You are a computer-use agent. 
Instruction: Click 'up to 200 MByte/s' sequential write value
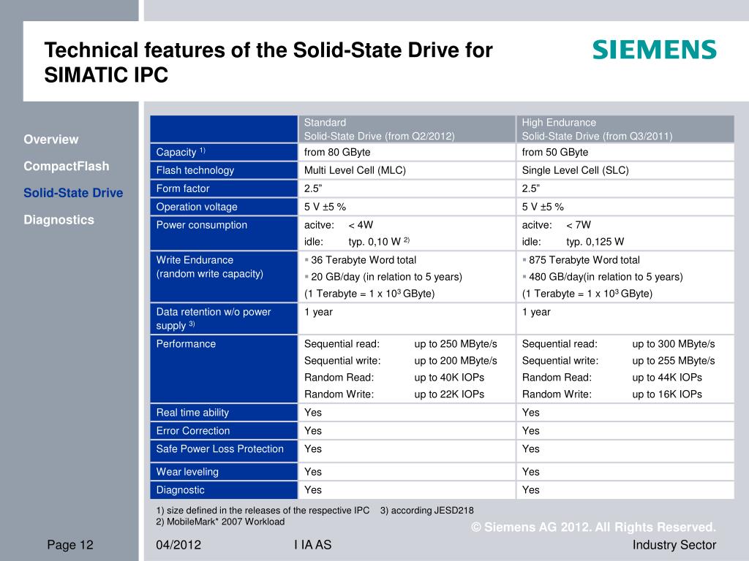tap(456, 361)
